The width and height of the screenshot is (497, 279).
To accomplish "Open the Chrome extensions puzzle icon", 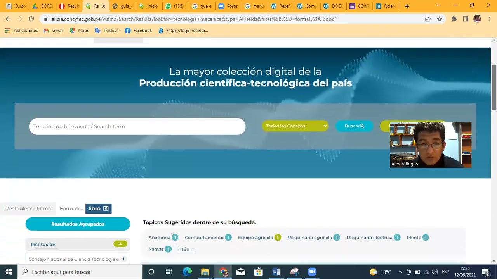I will point(454,19).
